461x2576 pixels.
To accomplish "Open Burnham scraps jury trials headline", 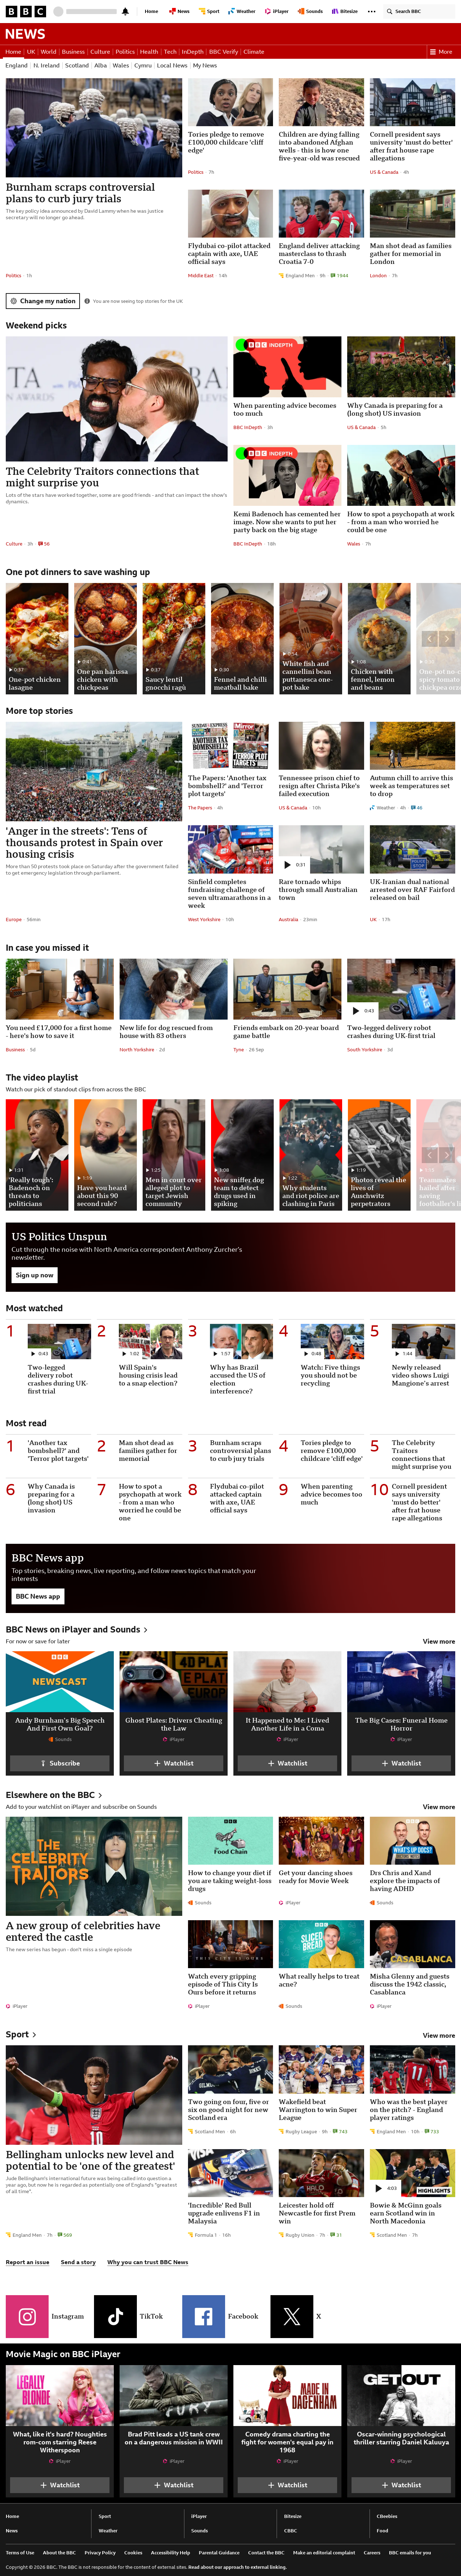I will coord(80,193).
